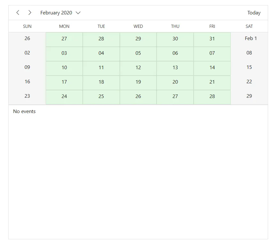Click the SUN column header
Viewport: 278px width, 246px height.
[x=27, y=26]
